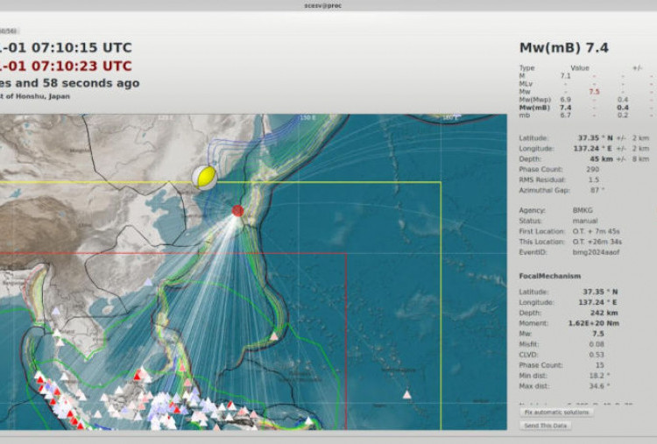Click the Send This Data button
Image resolution: width=657 pixels, height=444 pixels.
(546, 426)
